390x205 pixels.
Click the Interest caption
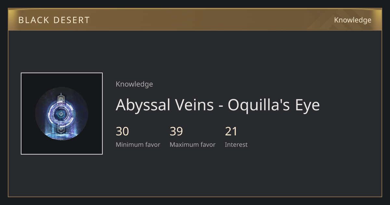pyautogui.click(x=236, y=144)
